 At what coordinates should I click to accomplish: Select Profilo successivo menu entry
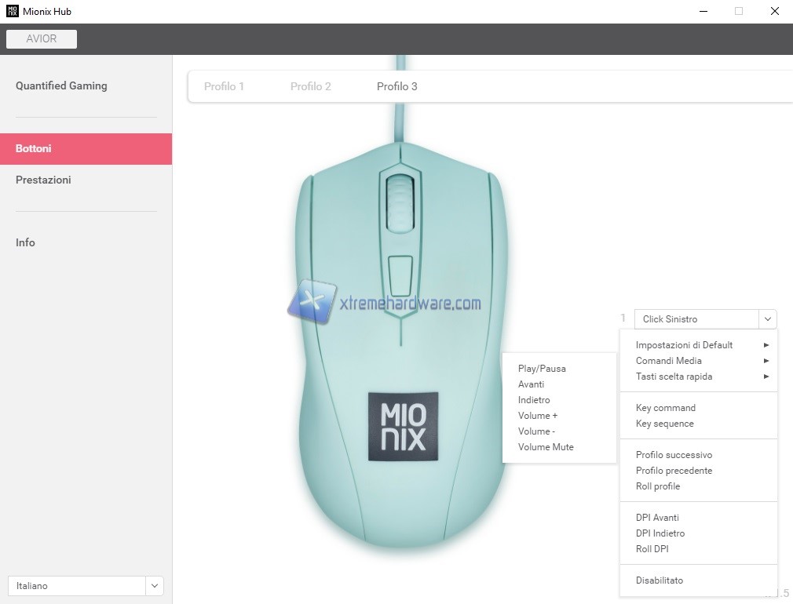point(674,455)
